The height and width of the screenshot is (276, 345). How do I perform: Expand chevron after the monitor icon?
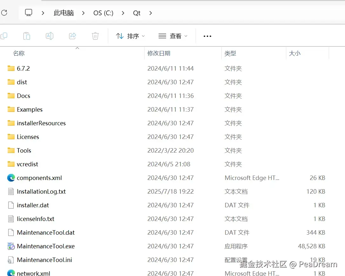[x=43, y=13]
